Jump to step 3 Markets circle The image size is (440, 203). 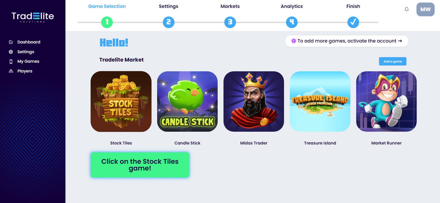pyautogui.click(x=230, y=22)
